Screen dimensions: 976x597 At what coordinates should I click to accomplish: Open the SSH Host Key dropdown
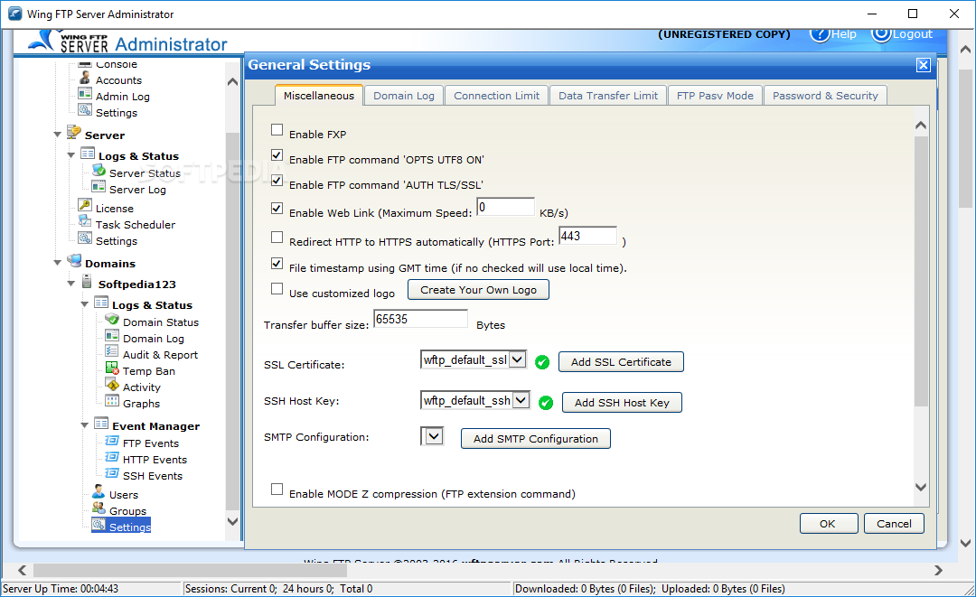coord(521,400)
